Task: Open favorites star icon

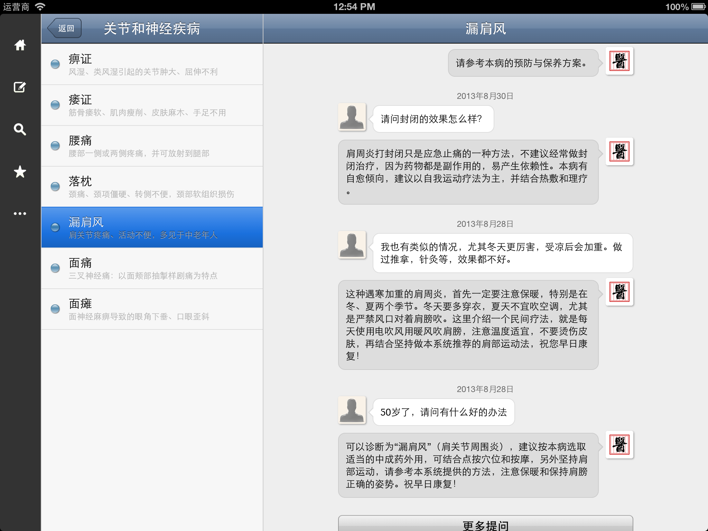Action: click(20, 171)
